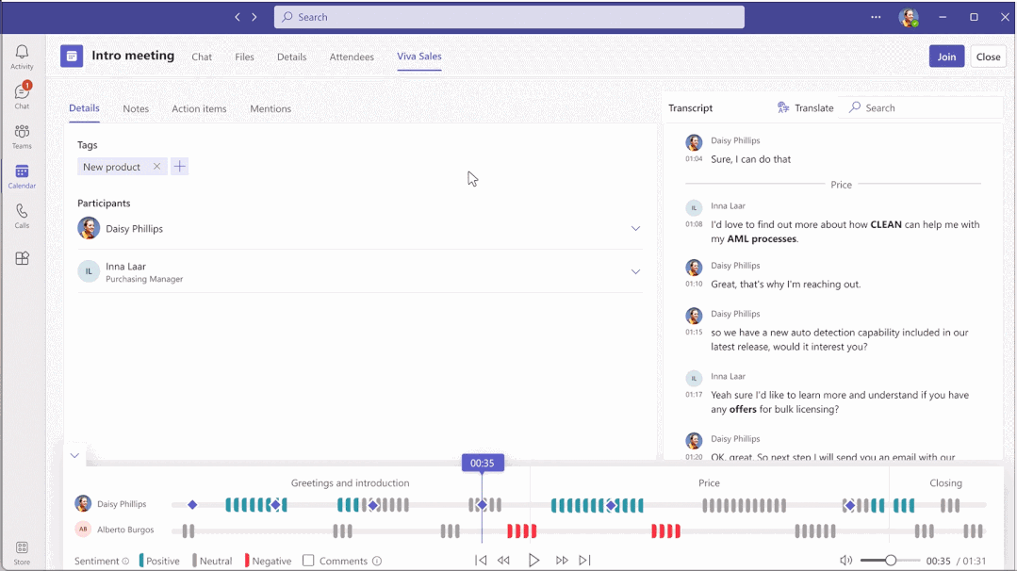Screen dimensions: 1017x571
Task: Open the meeting Details tab in header
Action: [292, 57]
